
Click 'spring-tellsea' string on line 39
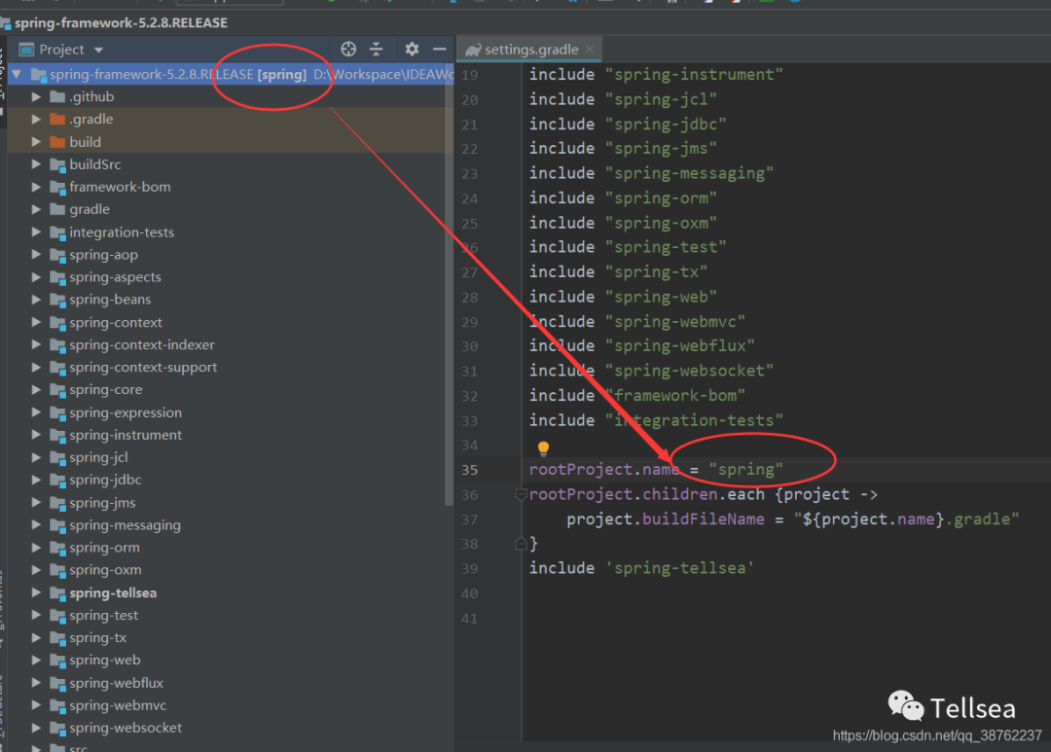pyautogui.click(x=680, y=568)
